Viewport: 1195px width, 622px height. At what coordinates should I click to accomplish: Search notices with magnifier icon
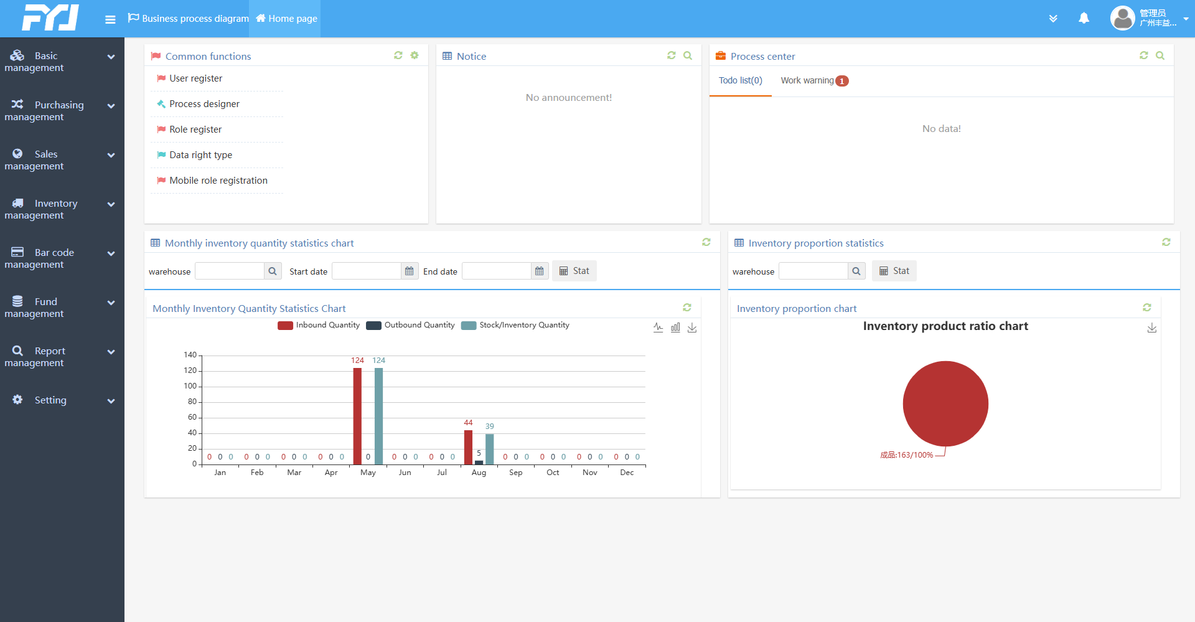point(688,55)
